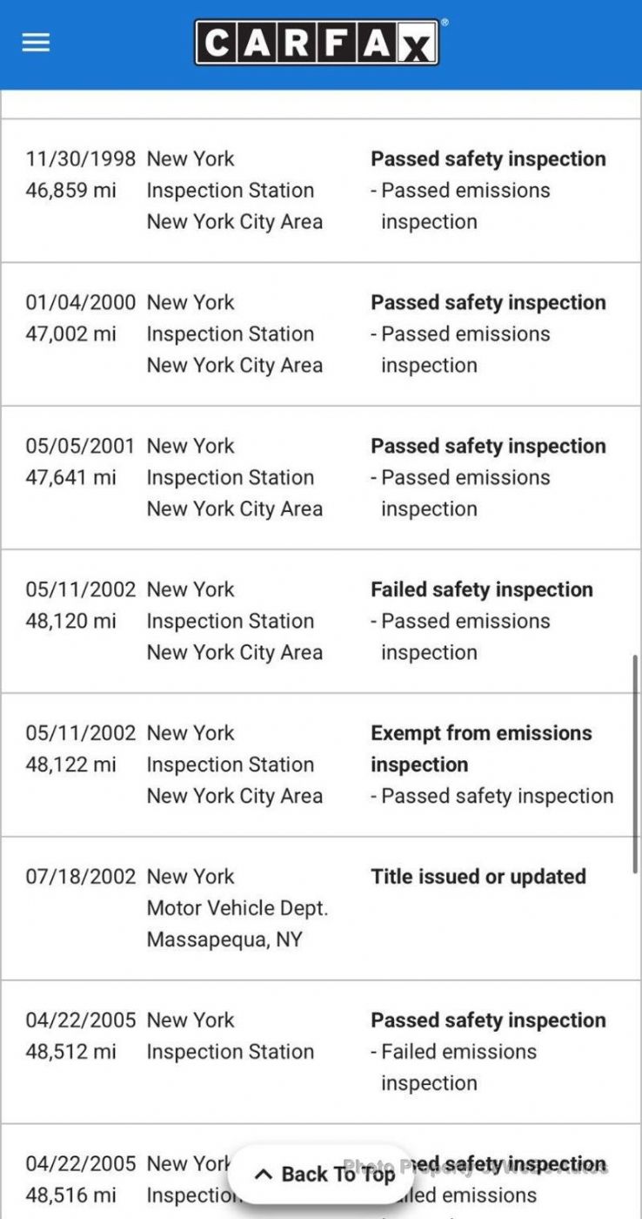Select the 07/18/2002 date
The width and height of the screenshot is (642, 1219).
tap(80, 877)
